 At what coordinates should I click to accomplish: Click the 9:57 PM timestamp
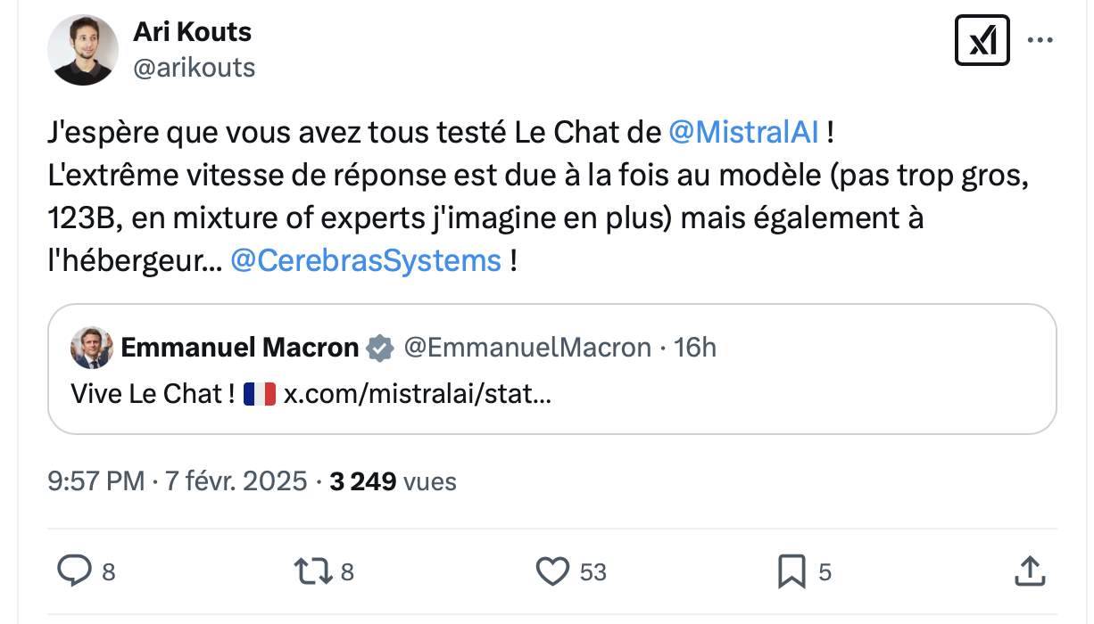95,481
